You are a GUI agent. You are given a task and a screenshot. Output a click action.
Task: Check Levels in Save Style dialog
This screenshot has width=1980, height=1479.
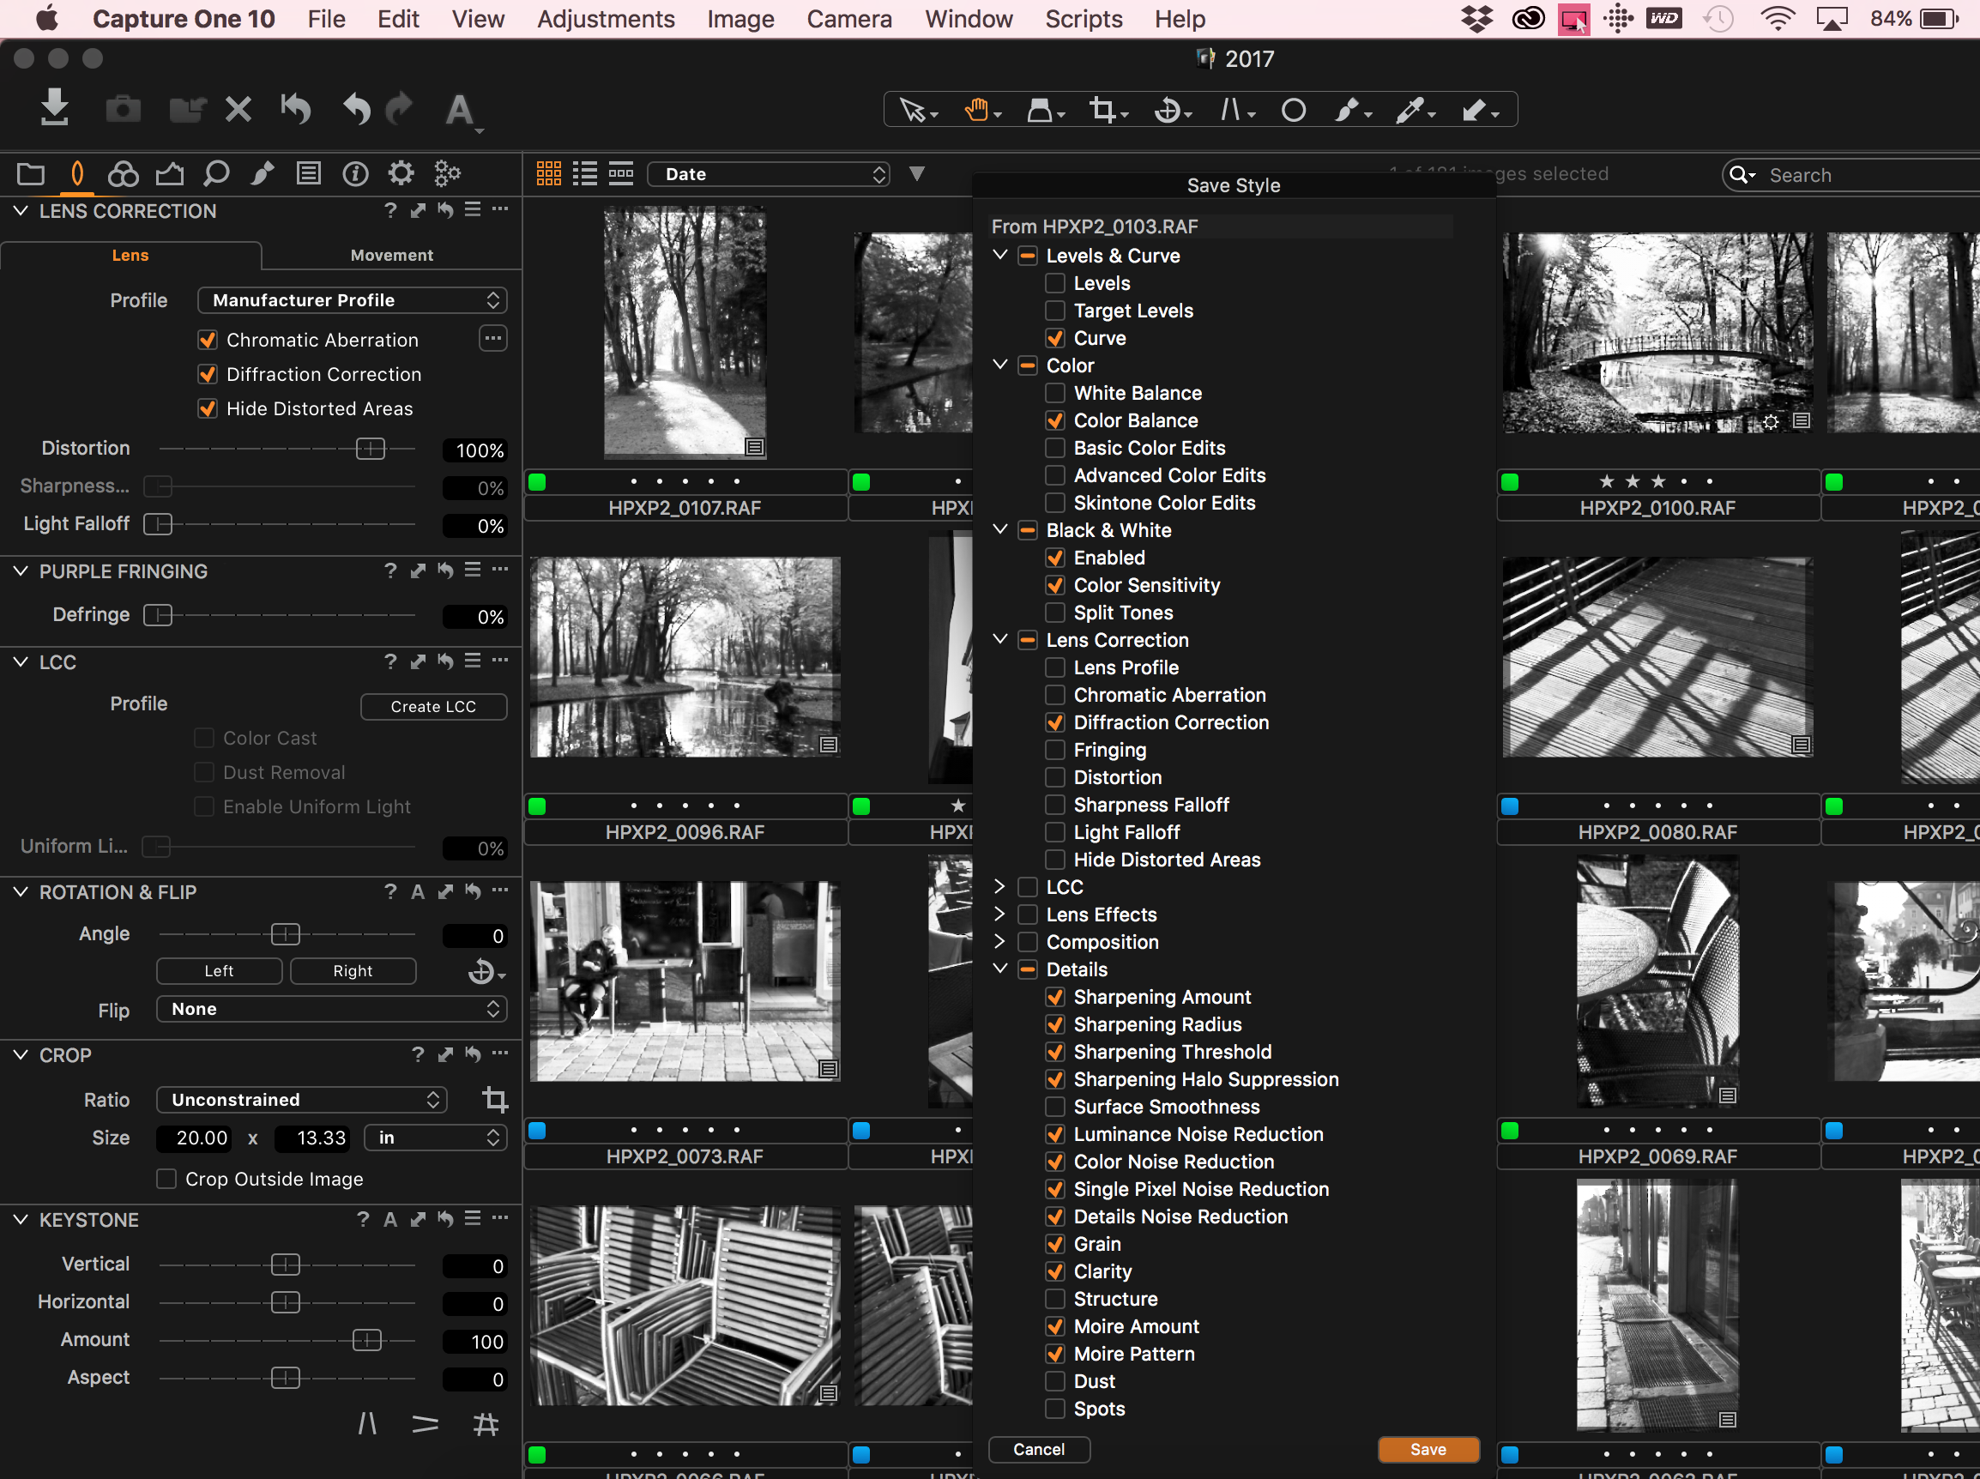1055,283
